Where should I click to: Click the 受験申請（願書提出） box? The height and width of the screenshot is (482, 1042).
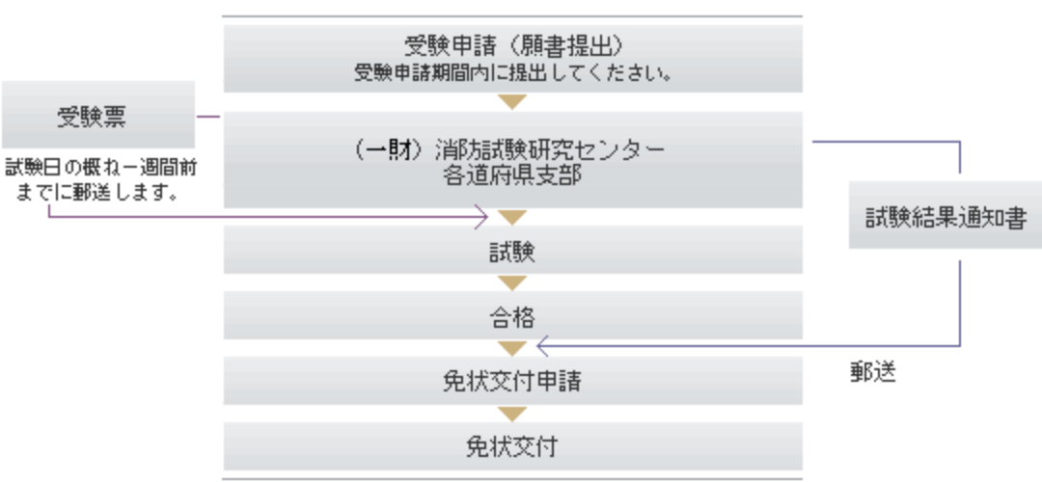pos(512,59)
